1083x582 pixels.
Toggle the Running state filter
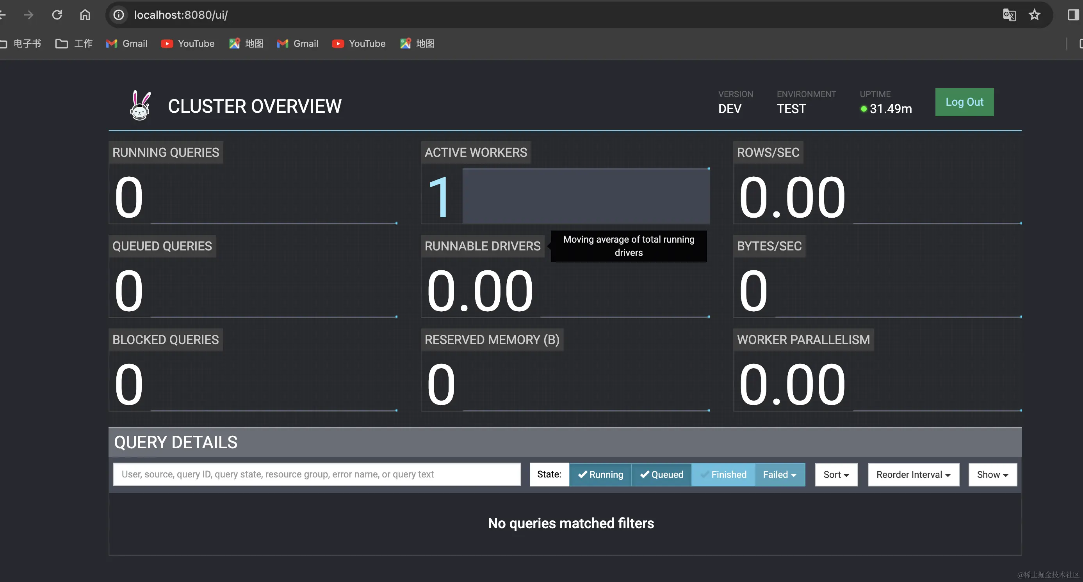(x=600, y=474)
